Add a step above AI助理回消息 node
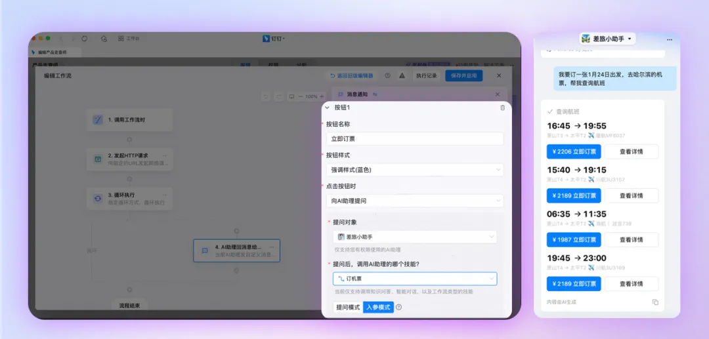 (x=236, y=231)
